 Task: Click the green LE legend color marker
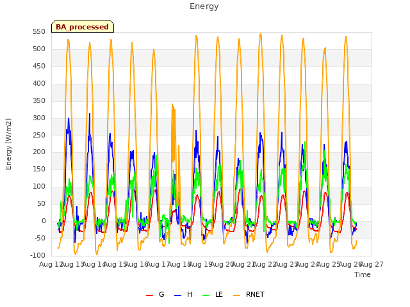(x=206, y=295)
